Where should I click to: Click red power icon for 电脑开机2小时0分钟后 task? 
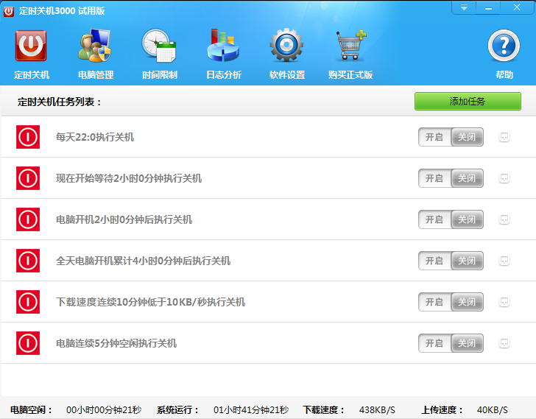point(28,219)
